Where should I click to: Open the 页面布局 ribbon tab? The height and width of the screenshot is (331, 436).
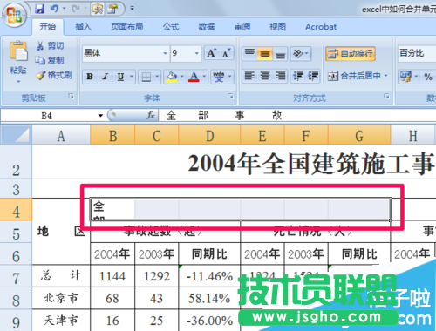(126, 27)
